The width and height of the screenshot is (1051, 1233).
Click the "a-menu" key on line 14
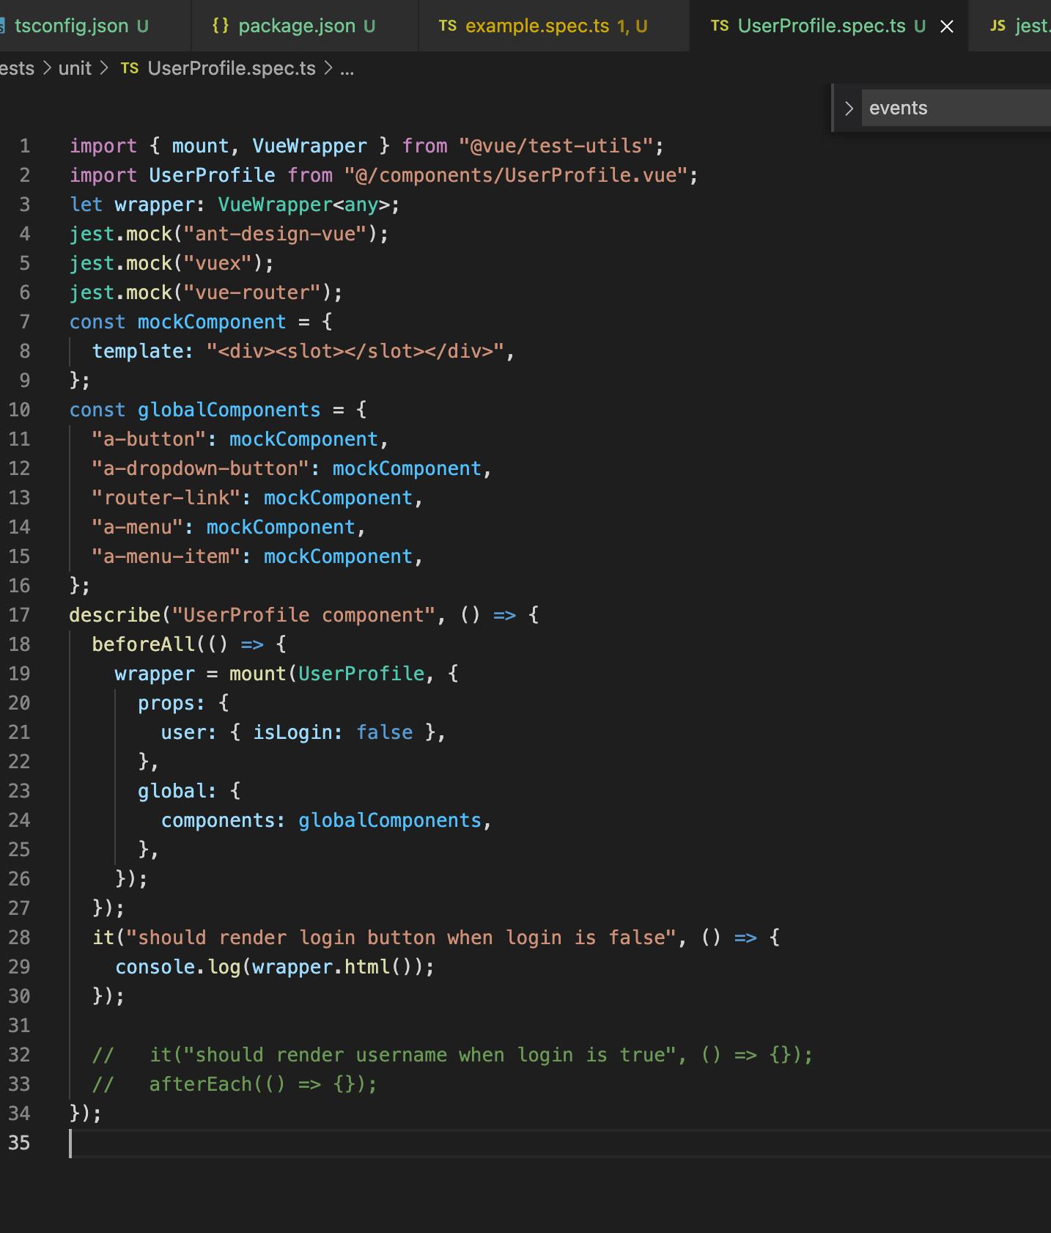coord(138,527)
